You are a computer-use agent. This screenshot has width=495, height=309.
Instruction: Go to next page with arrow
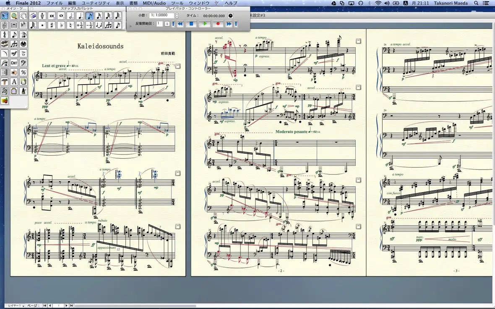(66, 306)
